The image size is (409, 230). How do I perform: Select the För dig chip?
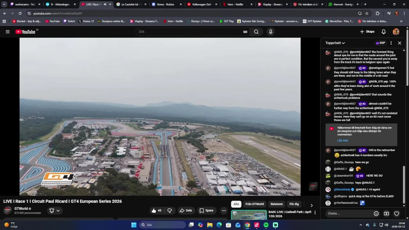294,204
